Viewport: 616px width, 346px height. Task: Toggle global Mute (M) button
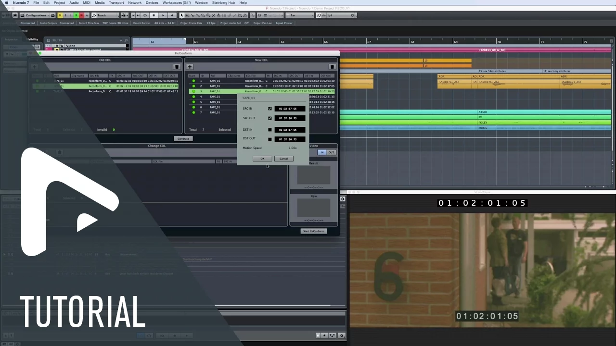[60, 15]
